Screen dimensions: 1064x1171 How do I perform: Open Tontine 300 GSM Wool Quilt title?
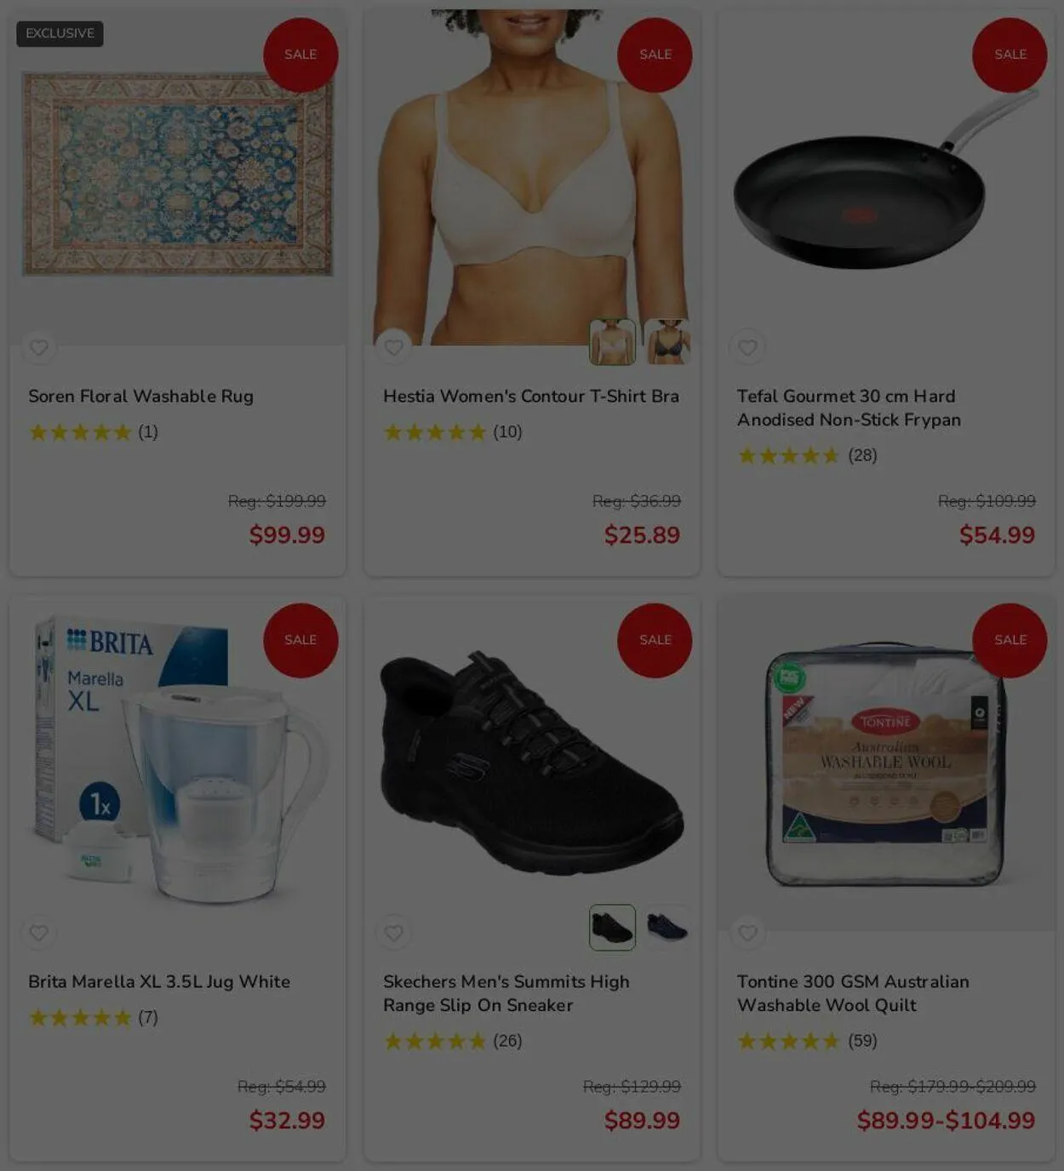[x=853, y=993]
